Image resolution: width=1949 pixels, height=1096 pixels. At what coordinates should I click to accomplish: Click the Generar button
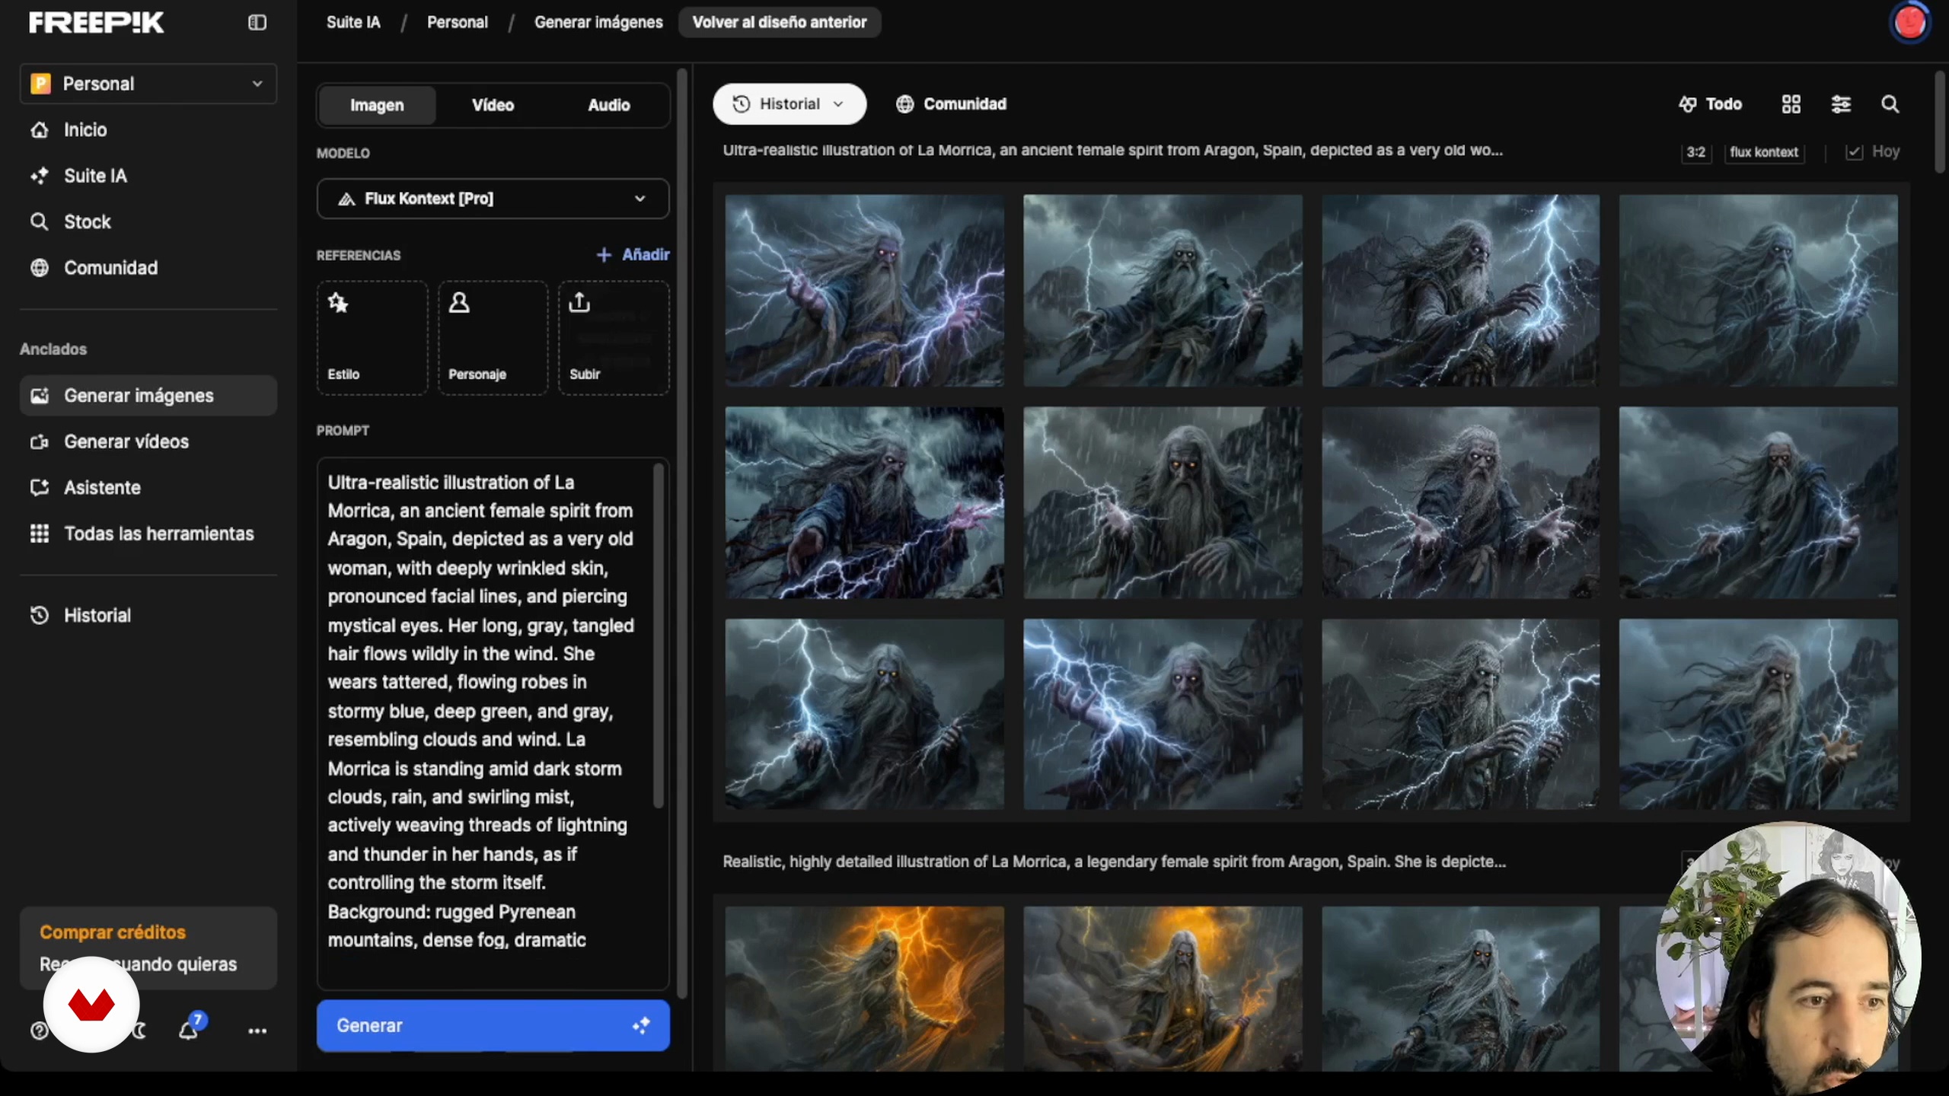coord(493,1025)
